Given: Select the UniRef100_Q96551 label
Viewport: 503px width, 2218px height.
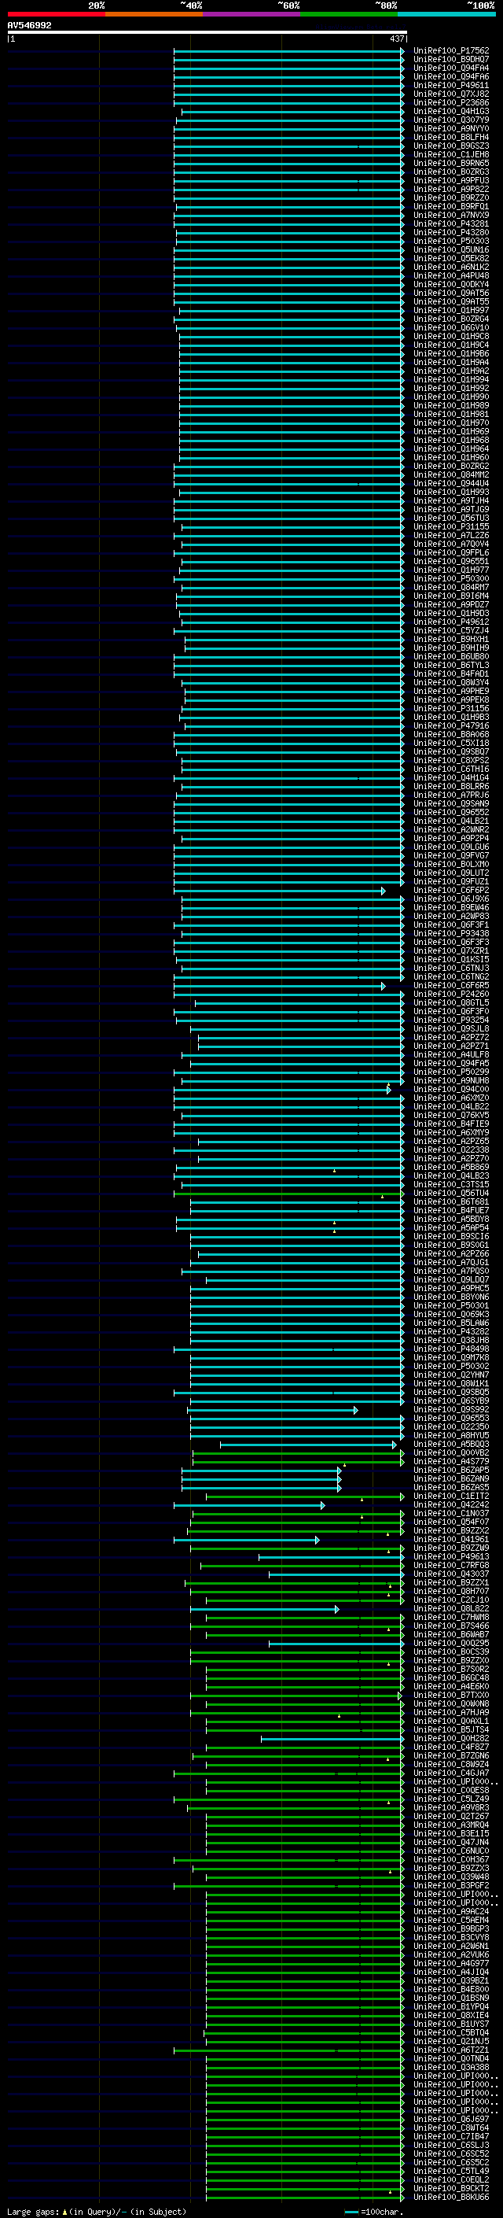Looking at the screenshot, I should 450,562.
